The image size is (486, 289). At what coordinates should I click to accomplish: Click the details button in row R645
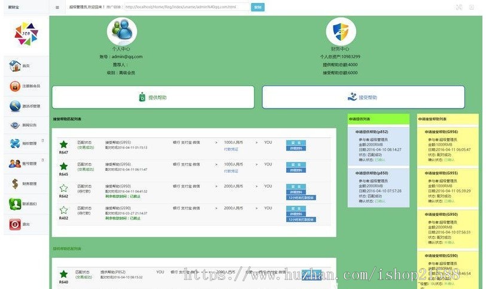click(296, 170)
